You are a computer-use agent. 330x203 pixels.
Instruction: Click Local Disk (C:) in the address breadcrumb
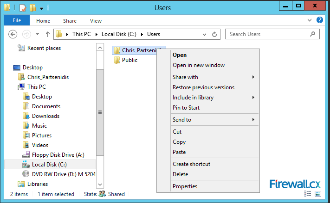coord(119,34)
